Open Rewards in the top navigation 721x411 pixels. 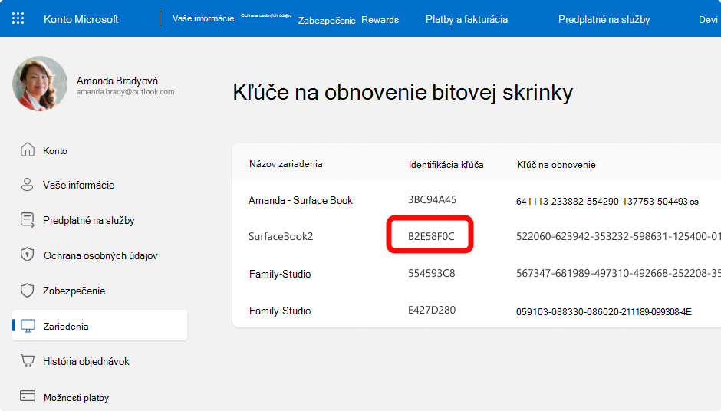380,20
